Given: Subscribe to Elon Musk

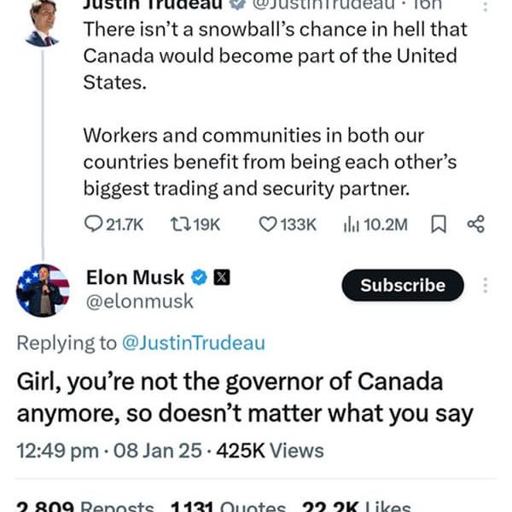Looking at the screenshot, I should (x=403, y=285).
